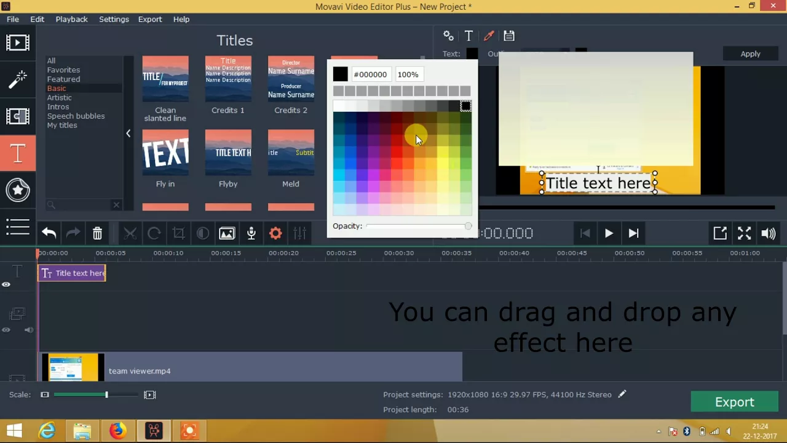
Task: Open clip properties orange gear icon
Action: tap(275, 233)
